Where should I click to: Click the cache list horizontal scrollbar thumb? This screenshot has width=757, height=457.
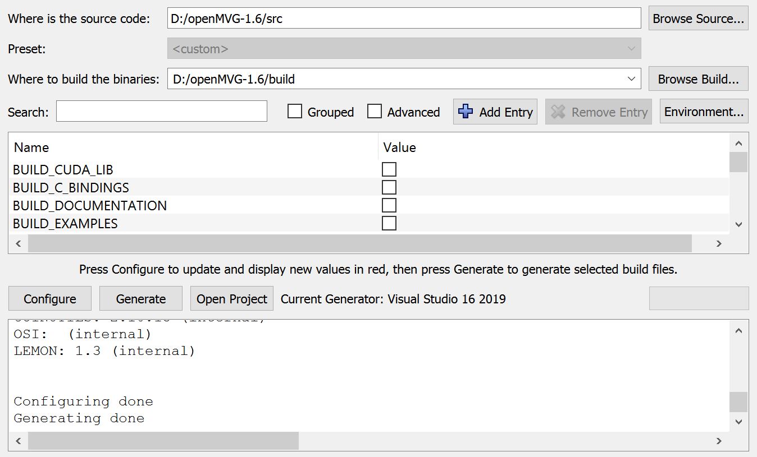pos(360,243)
